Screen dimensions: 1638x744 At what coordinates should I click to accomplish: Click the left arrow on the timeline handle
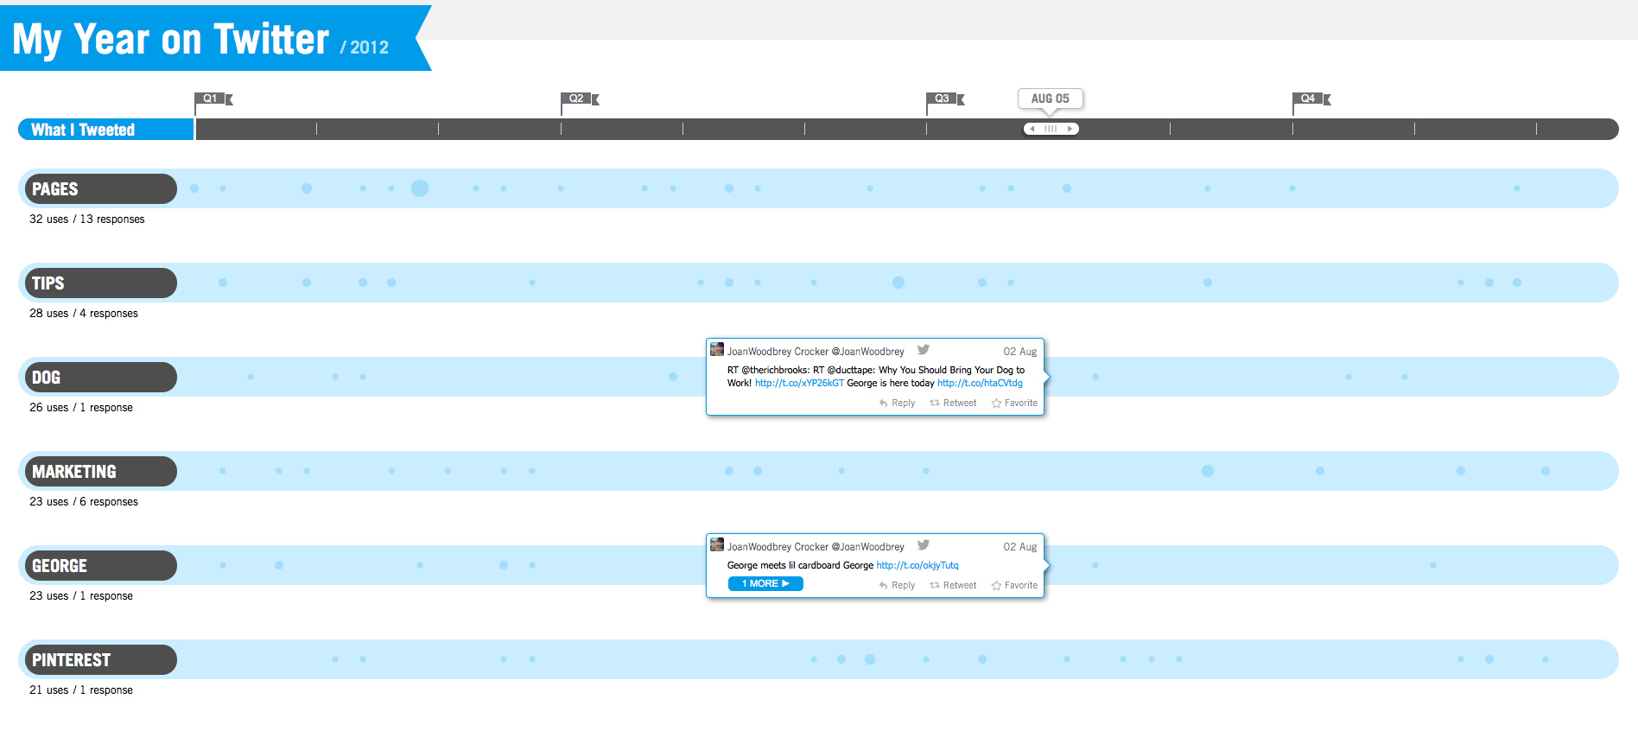click(x=1032, y=129)
